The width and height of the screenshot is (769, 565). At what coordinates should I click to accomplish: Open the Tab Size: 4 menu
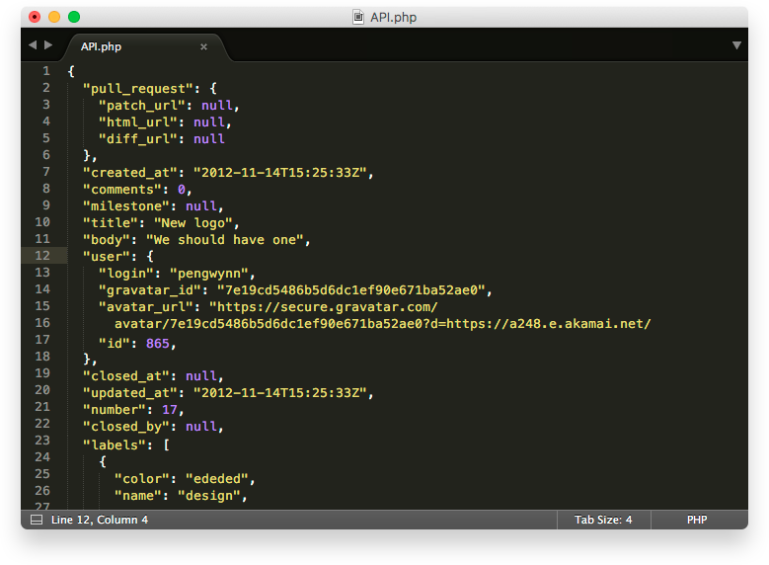coord(603,520)
